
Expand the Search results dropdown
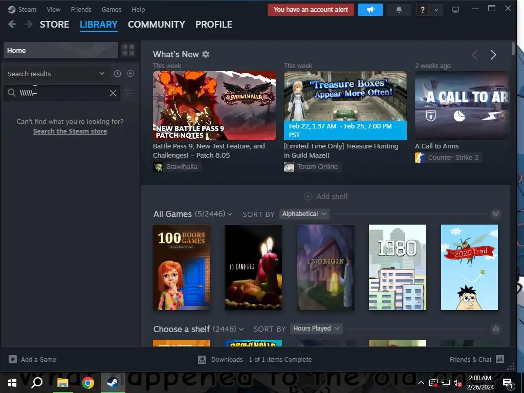(x=102, y=74)
